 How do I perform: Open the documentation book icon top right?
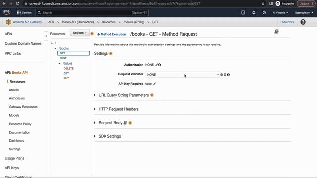(276, 32)
